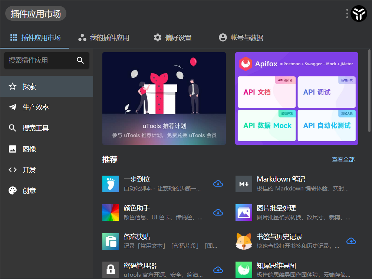Click the API 数据 Mock card
Screen dimensions: 372x279
[267, 125]
